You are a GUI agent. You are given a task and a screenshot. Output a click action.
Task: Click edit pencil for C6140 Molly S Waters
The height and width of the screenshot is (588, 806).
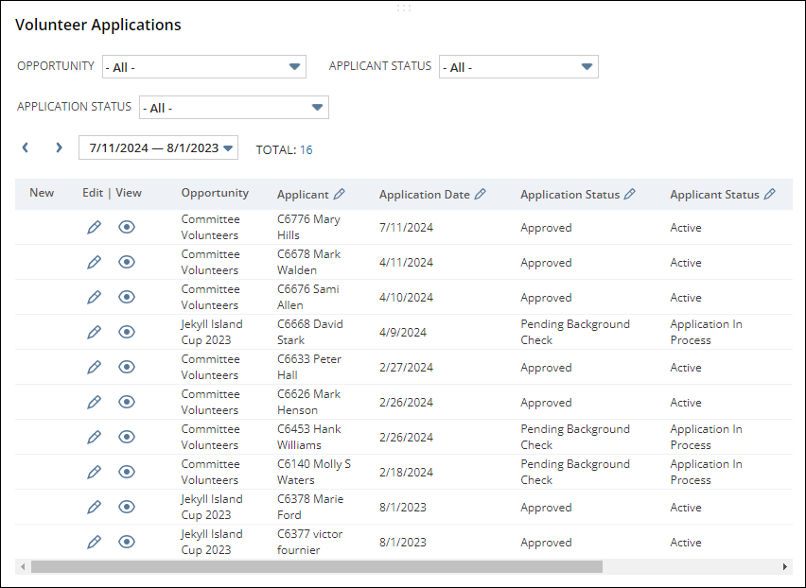point(94,472)
